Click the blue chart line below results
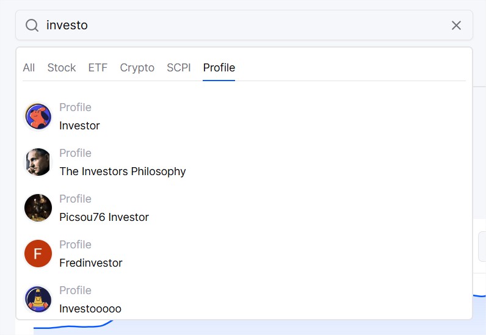486x335 pixels. click(73, 326)
